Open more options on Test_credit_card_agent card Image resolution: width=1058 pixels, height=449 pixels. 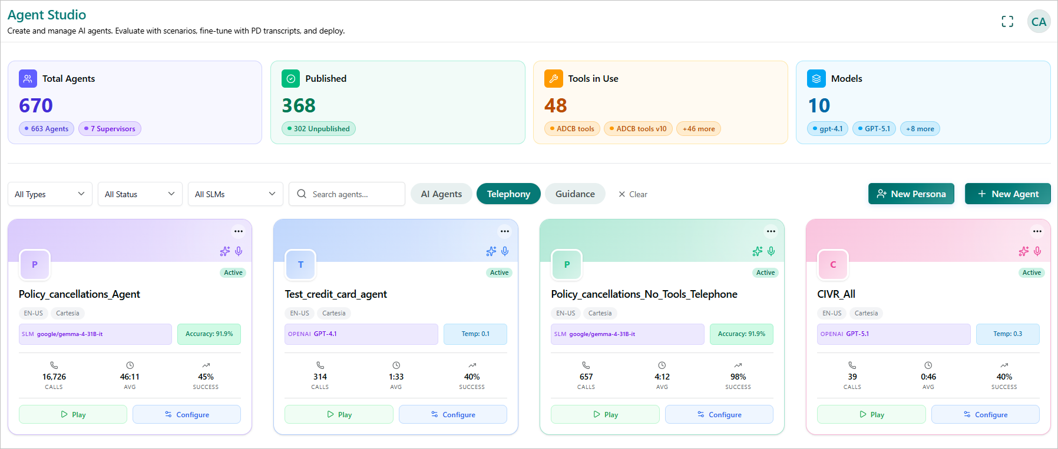click(505, 231)
